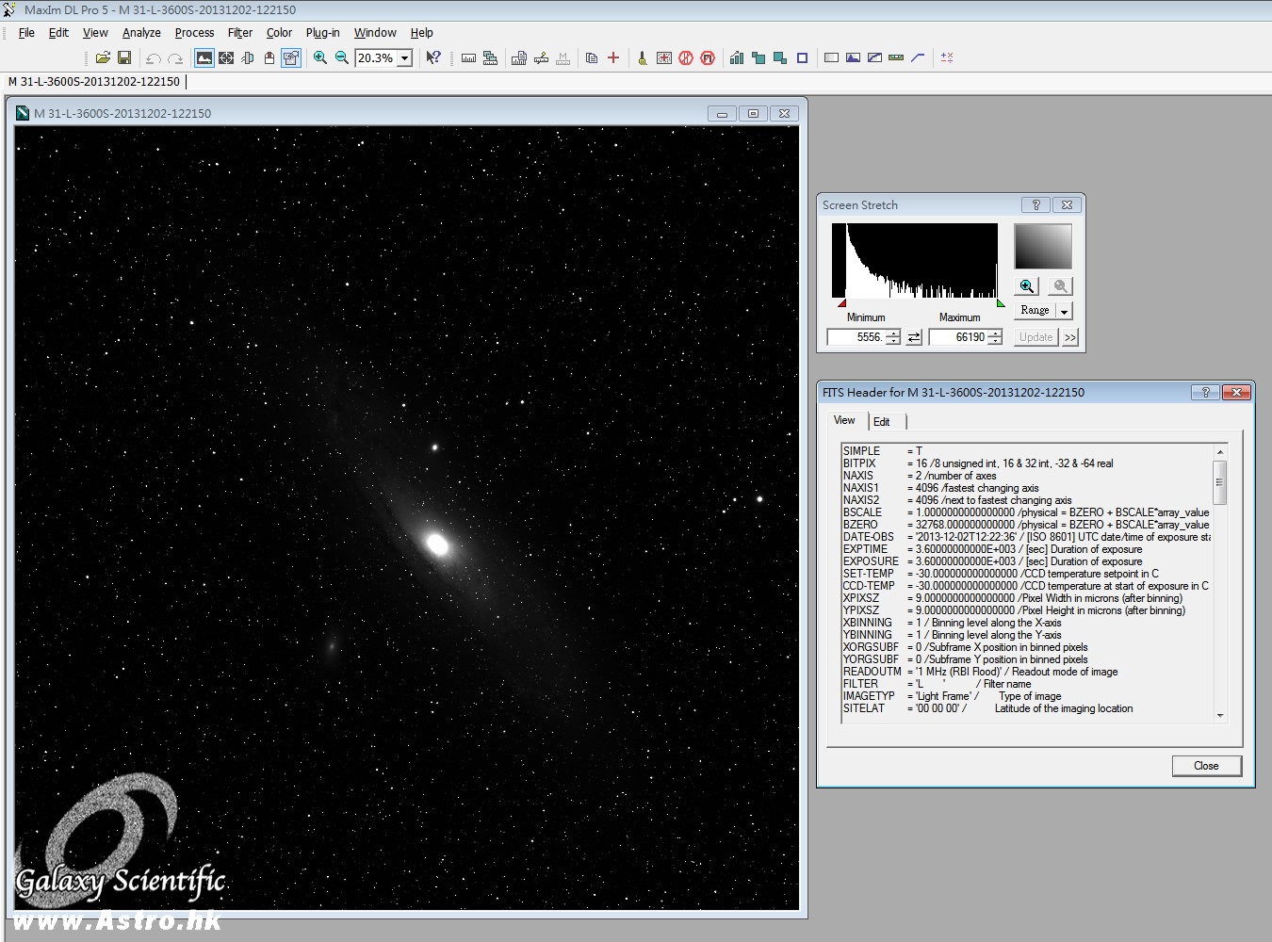
Task: Click the Save disk icon in toolbar
Action: tap(123, 58)
